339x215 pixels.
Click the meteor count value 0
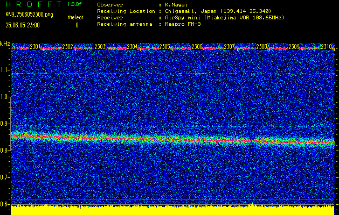point(77,25)
